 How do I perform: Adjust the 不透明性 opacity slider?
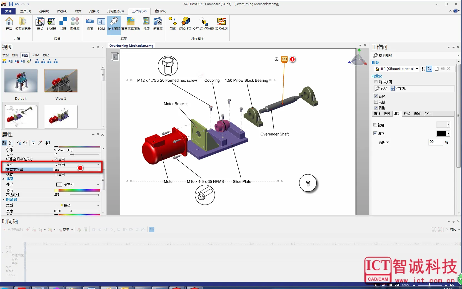[x=98, y=195]
